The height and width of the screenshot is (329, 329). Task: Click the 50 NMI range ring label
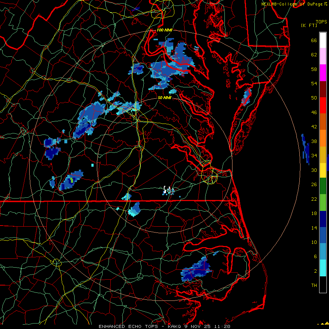point(164,98)
